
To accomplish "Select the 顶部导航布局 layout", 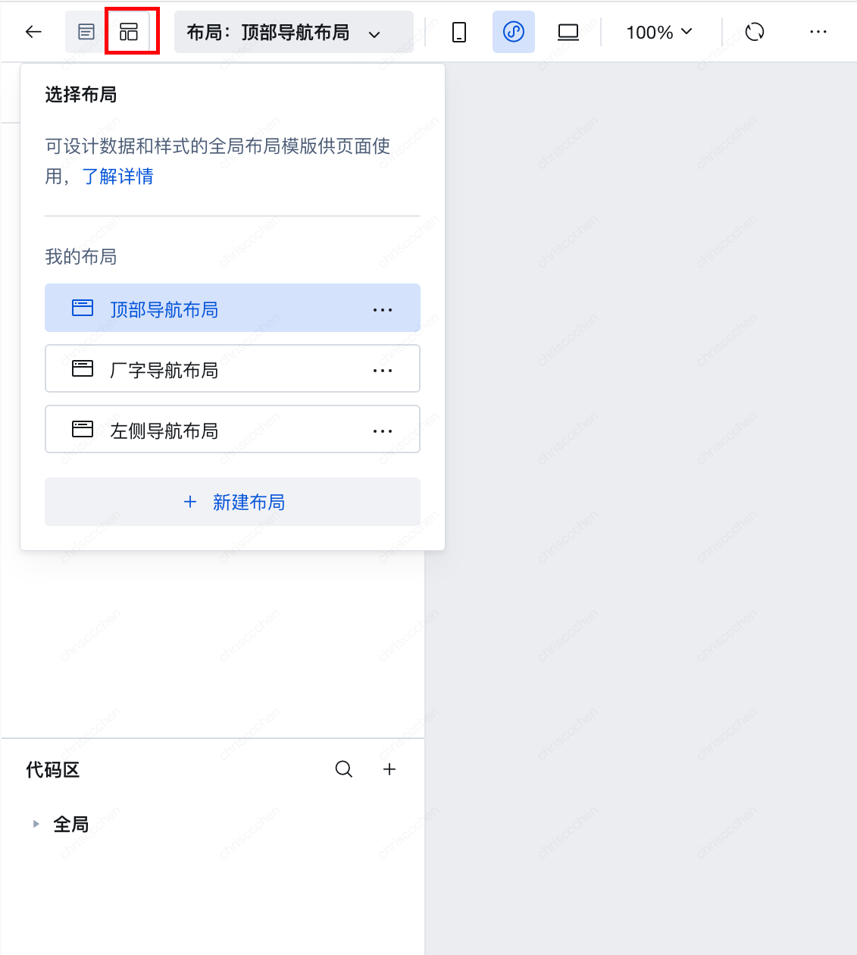I will (233, 308).
